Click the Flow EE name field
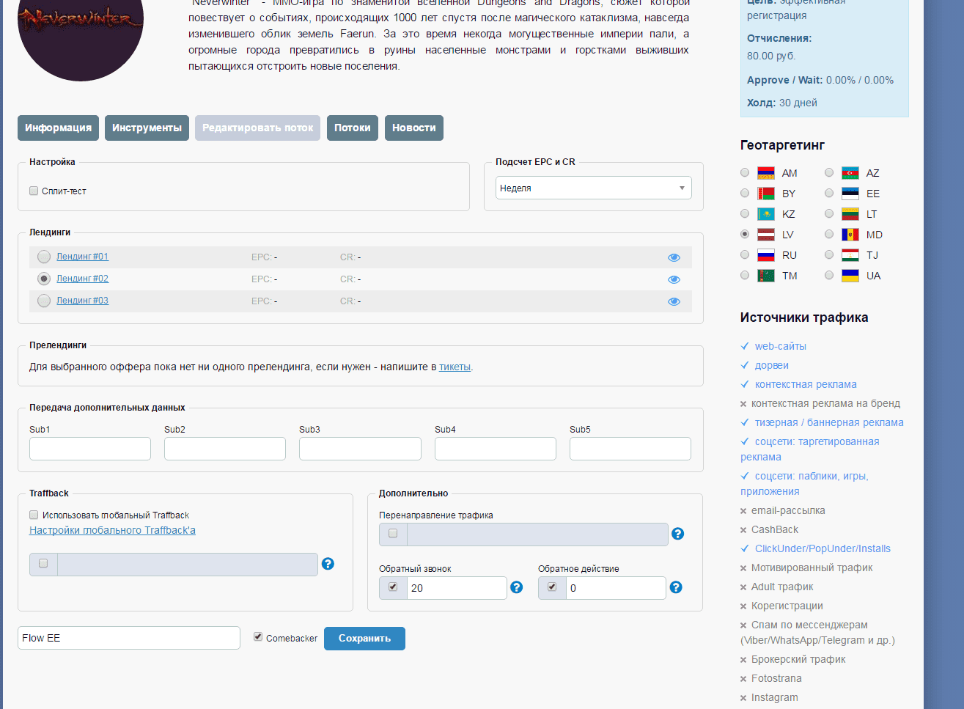The height and width of the screenshot is (709, 964). (129, 638)
